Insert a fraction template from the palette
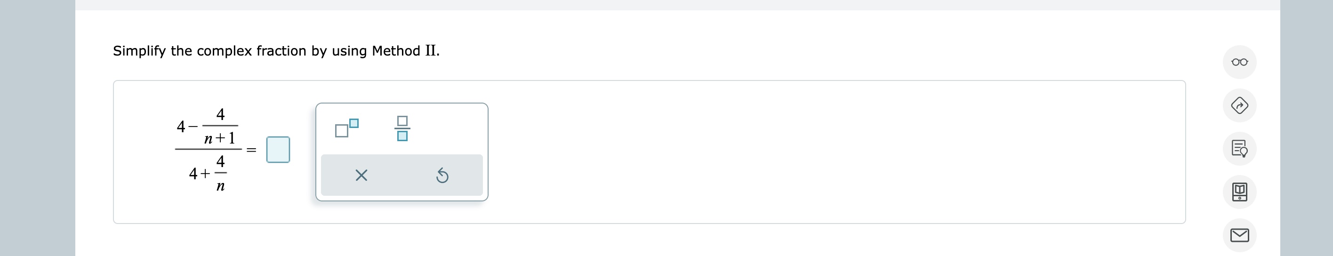The width and height of the screenshot is (1333, 256). tap(402, 128)
